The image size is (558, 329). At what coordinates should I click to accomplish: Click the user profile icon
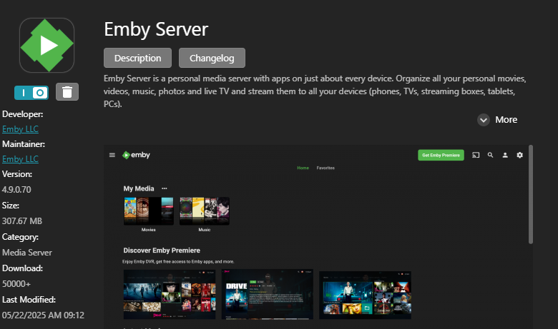pos(505,155)
